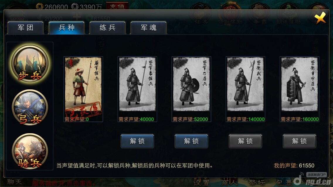Viewport: 333px width, 187px height.
Task: Select the 骑兵 cavalry round icon
Action: (30, 151)
